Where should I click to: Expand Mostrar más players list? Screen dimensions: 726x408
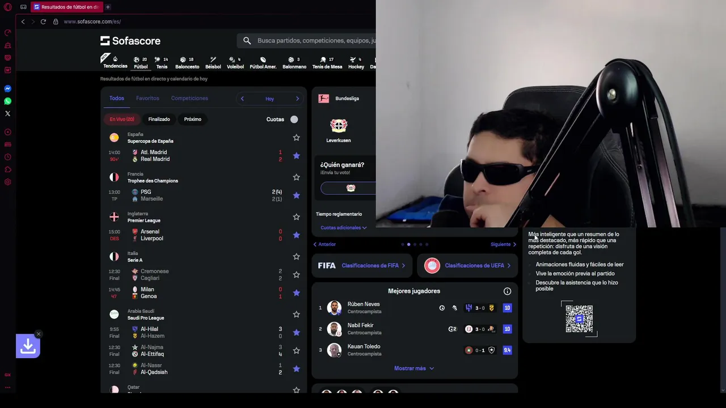[x=414, y=368]
